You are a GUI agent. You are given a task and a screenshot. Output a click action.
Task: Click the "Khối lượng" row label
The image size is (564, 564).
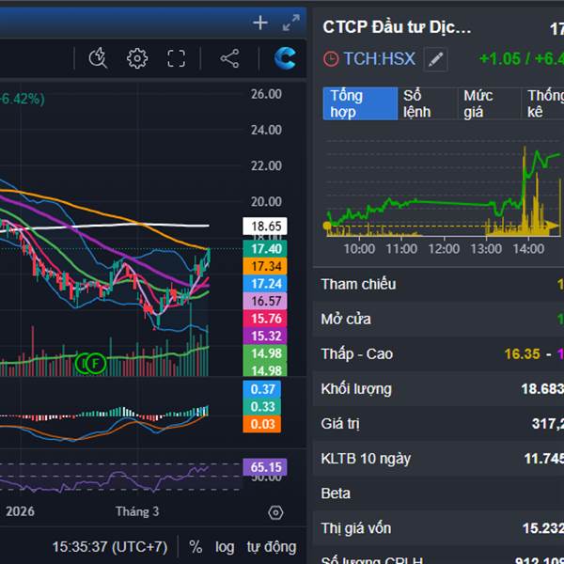click(x=356, y=389)
